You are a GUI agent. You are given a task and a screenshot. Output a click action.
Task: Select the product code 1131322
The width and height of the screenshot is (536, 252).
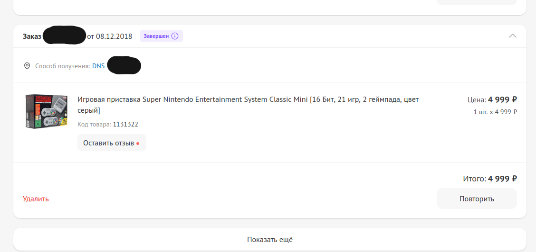(125, 124)
